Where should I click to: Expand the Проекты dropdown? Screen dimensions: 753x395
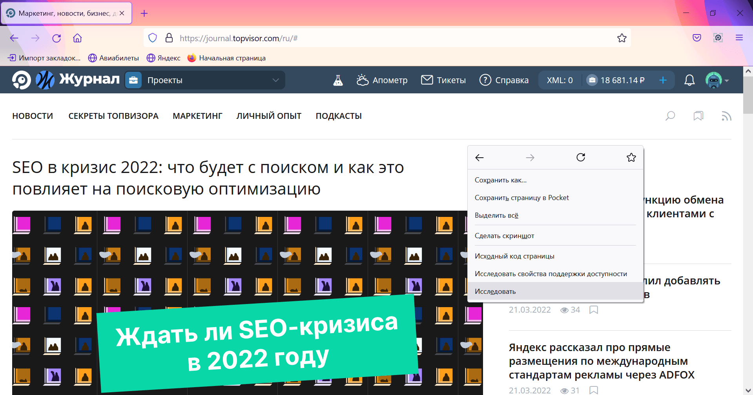click(x=276, y=80)
